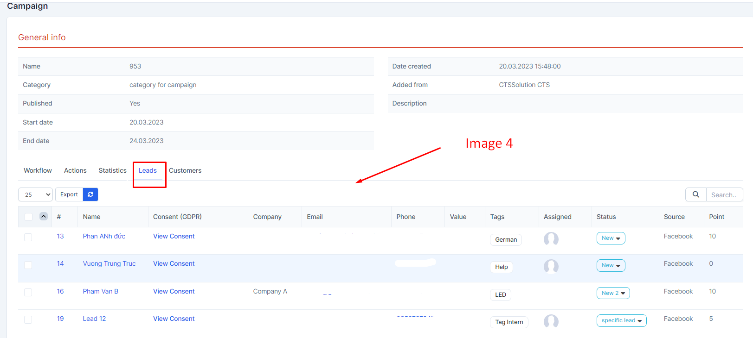
Task: Open the Lead 12 link
Action: (94, 319)
